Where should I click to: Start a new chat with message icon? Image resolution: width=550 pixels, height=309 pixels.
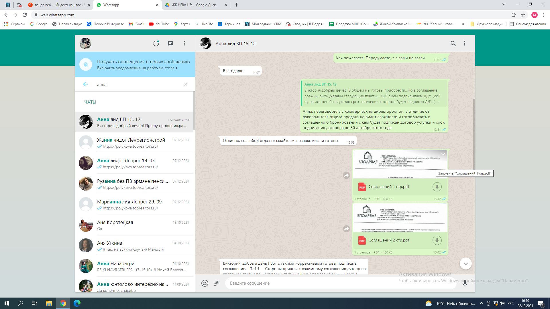tap(170, 43)
